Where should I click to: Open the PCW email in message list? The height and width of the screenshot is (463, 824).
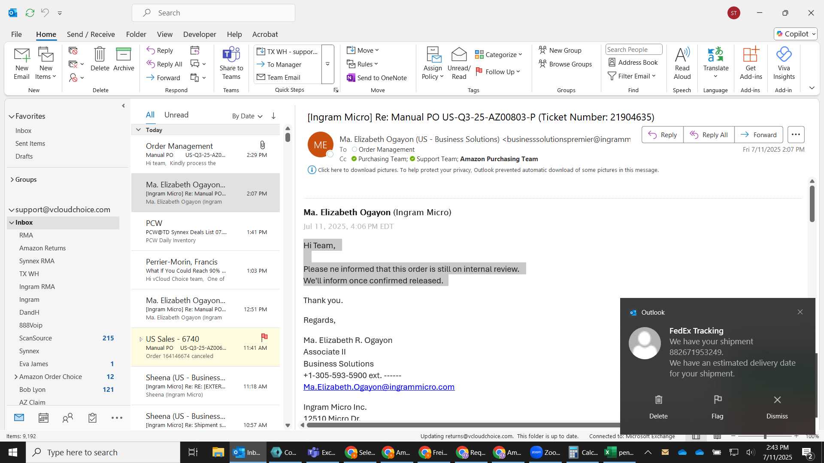(x=206, y=231)
